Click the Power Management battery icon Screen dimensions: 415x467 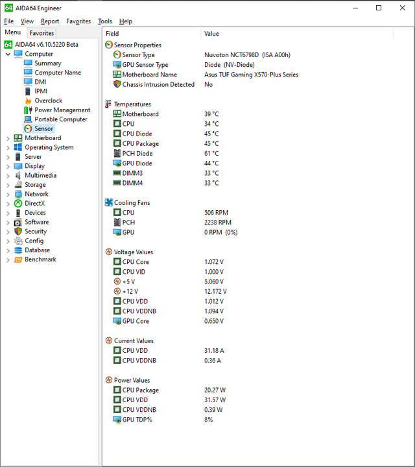(x=28, y=110)
